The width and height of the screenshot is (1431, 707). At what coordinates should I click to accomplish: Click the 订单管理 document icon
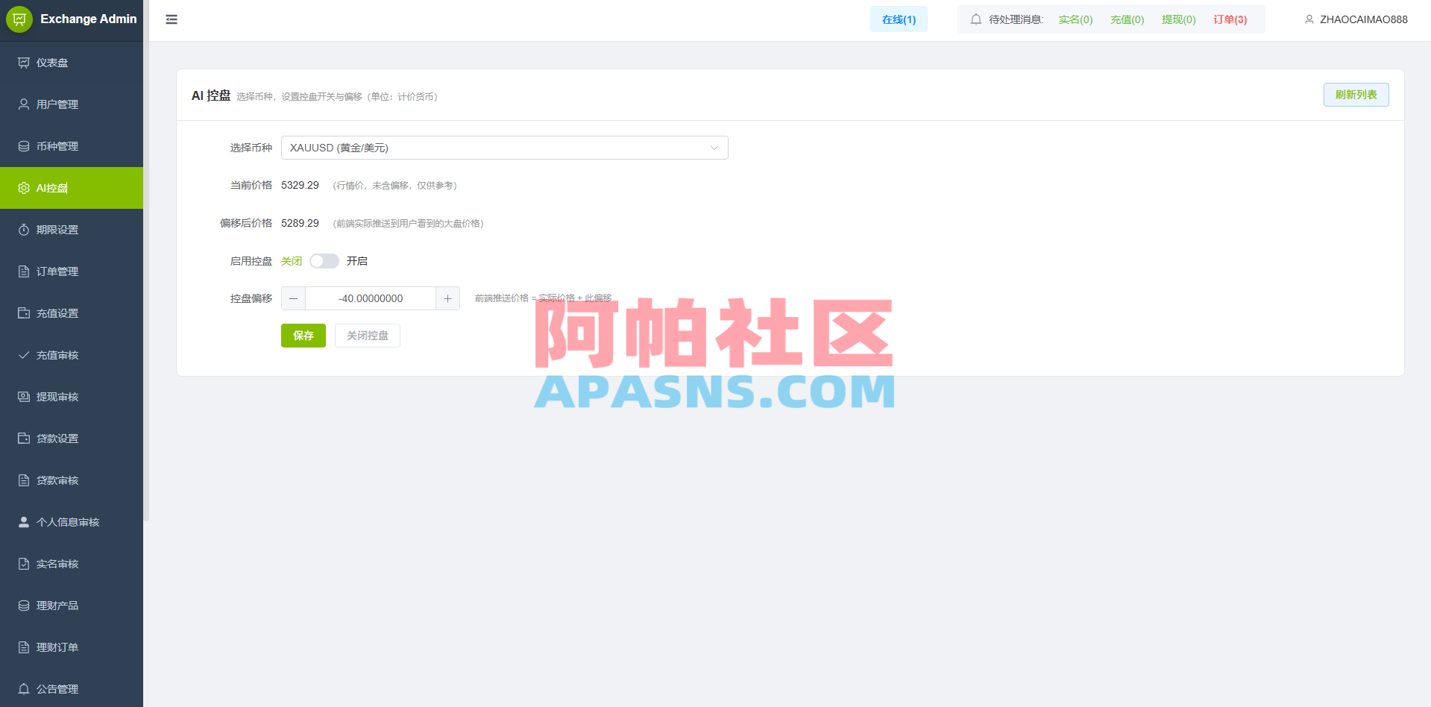24,271
